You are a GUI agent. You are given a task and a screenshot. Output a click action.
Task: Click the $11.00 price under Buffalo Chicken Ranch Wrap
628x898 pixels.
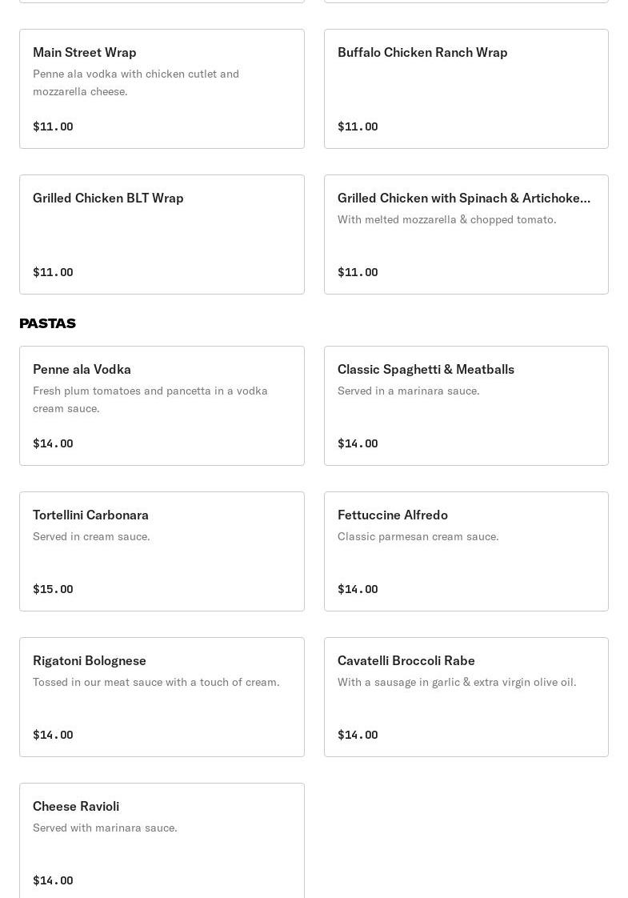(358, 126)
